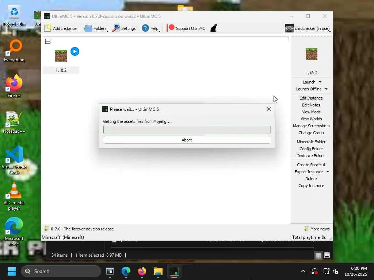Viewport: 374px width, 280px height.
Task: Show hidden system tray icons
Action: click(x=303, y=271)
